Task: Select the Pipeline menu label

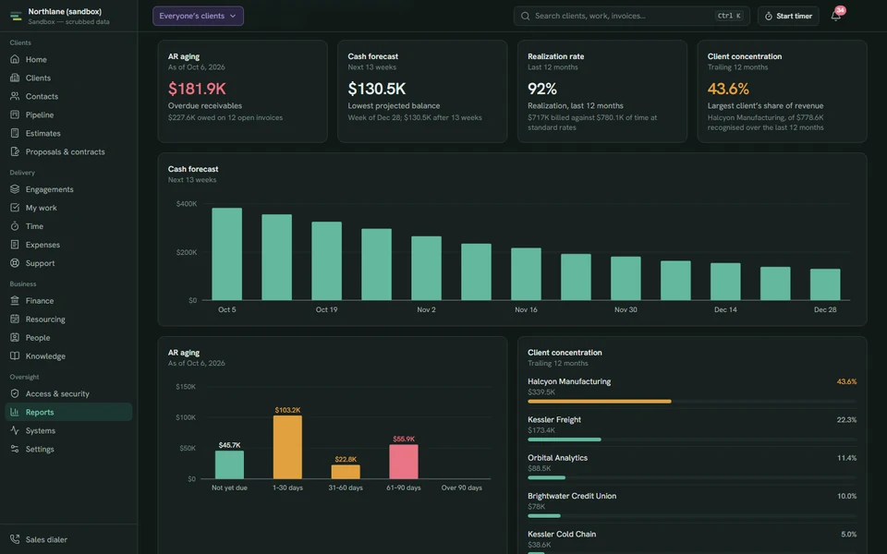Action: [40, 114]
